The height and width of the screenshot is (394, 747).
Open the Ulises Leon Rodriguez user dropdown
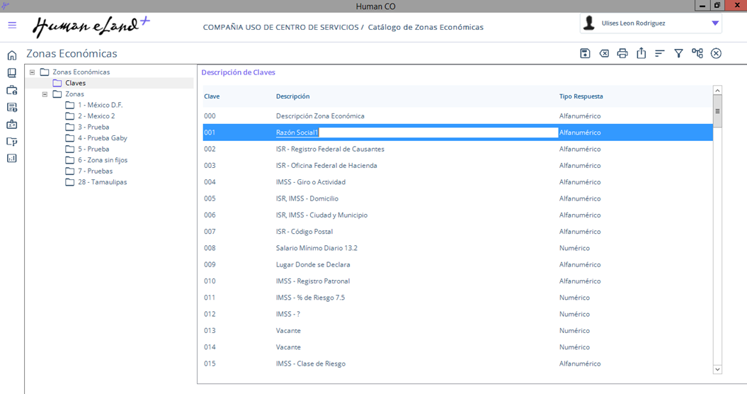point(715,23)
